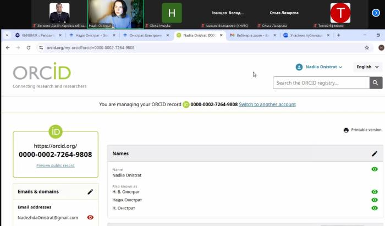Image resolution: width=385 pixels, height=226 pixels.
Task: Open the Emails & domains pencil editor
Action: pyautogui.click(x=90, y=192)
